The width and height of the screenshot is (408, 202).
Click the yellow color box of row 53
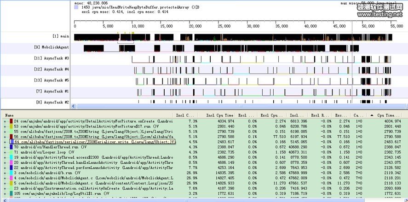click(x=11, y=126)
